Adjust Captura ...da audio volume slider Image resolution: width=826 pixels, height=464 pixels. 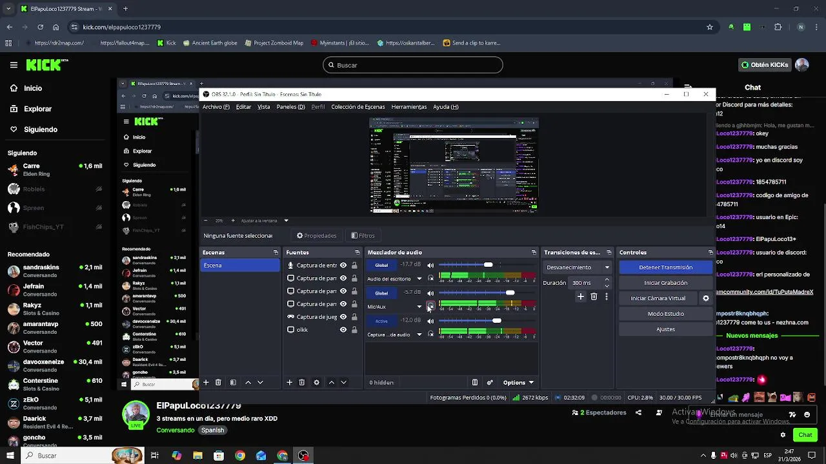coord(487,320)
